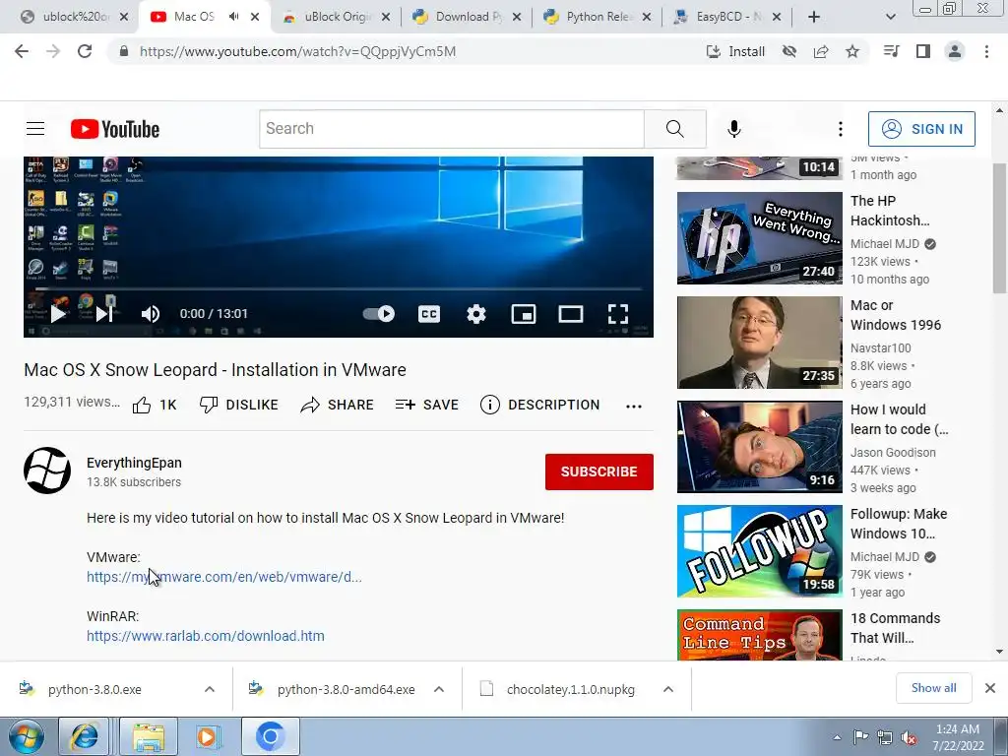This screenshot has width=1008, height=756.
Task: Install app via Install button
Action: pyautogui.click(x=735, y=51)
